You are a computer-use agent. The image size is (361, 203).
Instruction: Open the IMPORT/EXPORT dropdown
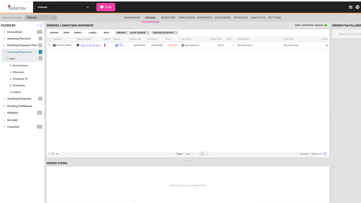point(165,32)
